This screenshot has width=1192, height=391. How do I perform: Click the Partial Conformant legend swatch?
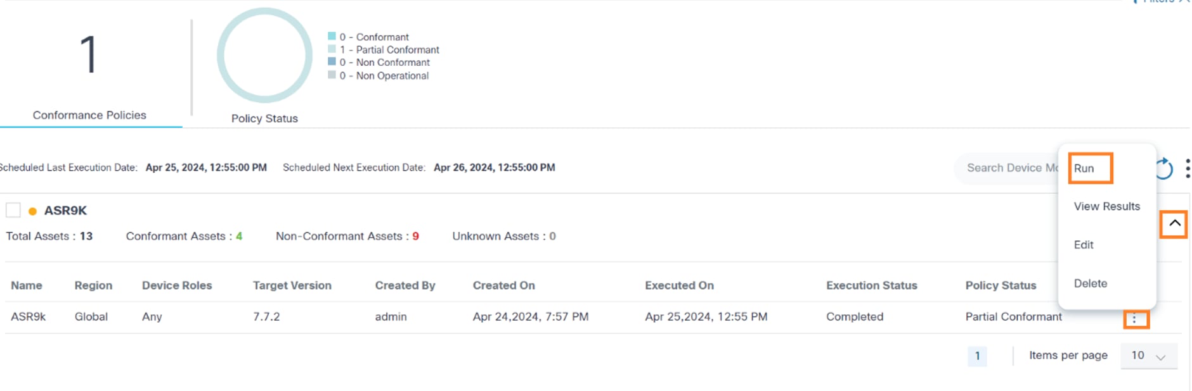pyautogui.click(x=332, y=49)
